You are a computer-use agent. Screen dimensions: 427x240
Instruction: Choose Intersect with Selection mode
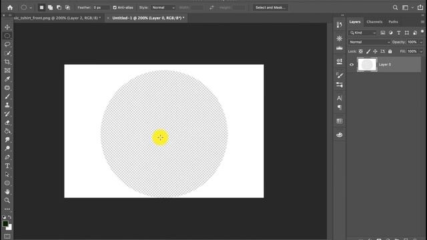click(67, 7)
